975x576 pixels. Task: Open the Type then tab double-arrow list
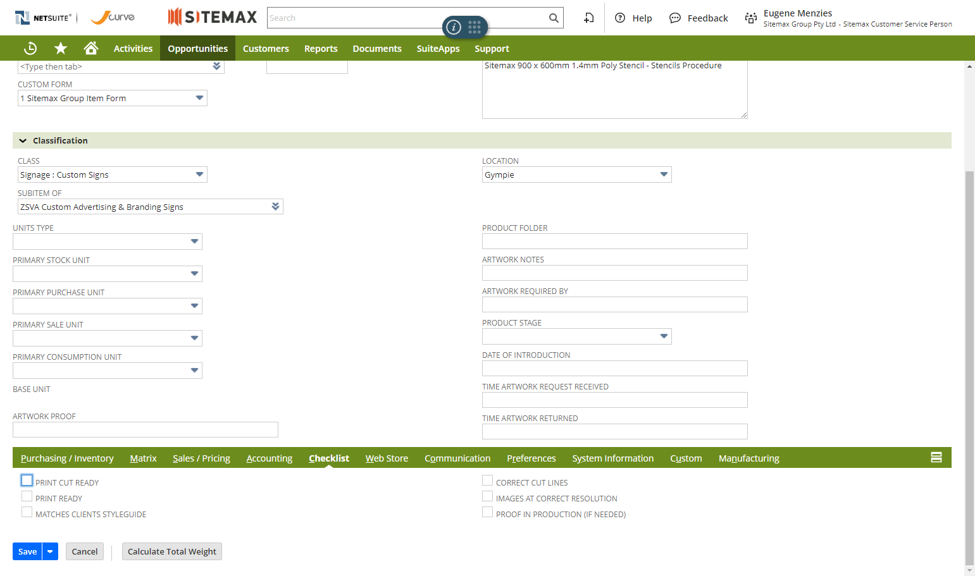click(x=216, y=66)
